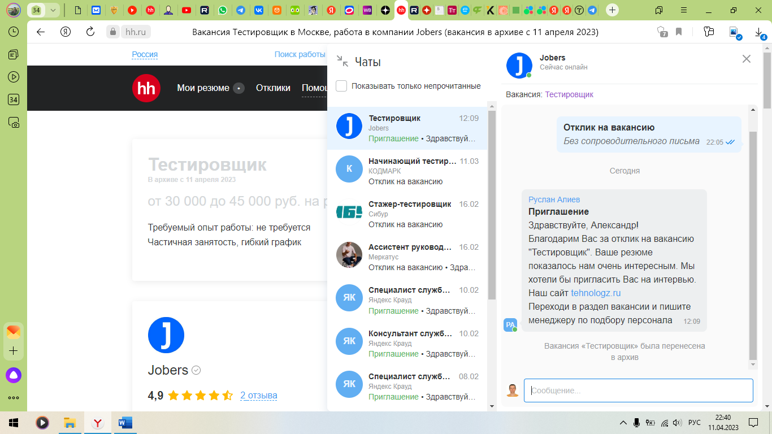Open vacancy link Тестировщик in chat header

pyautogui.click(x=569, y=94)
